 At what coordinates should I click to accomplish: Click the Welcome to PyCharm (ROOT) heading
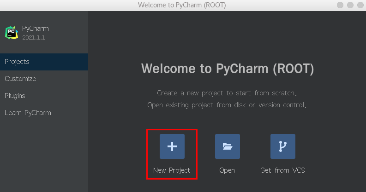(x=228, y=69)
